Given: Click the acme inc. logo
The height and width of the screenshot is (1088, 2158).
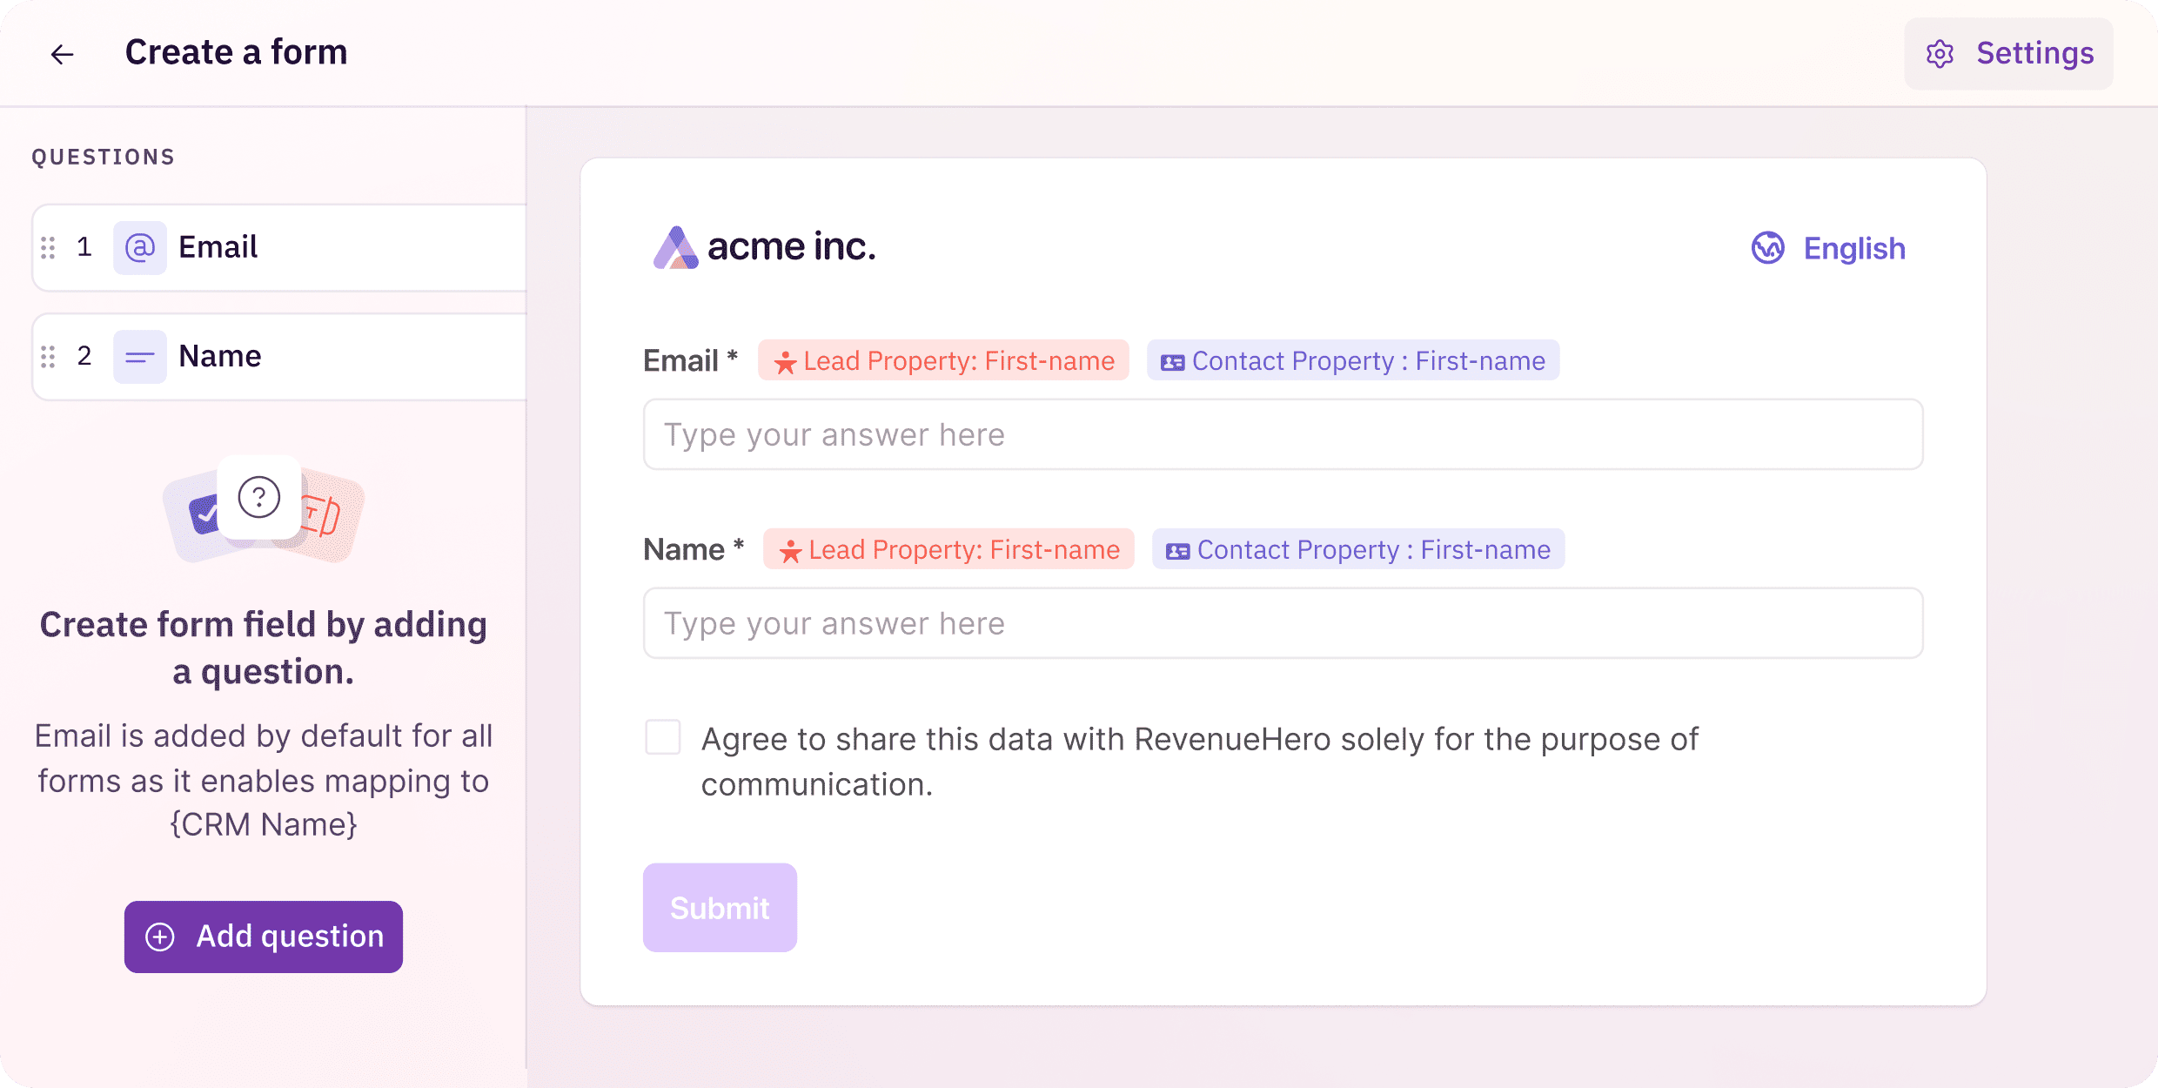Looking at the screenshot, I should pyautogui.click(x=764, y=247).
